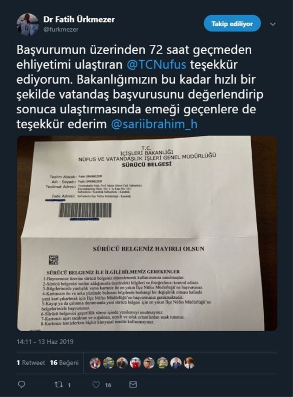The height and width of the screenshot is (397, 293).
Task: Open first liker avatar in the row
Action: (95, 363)
